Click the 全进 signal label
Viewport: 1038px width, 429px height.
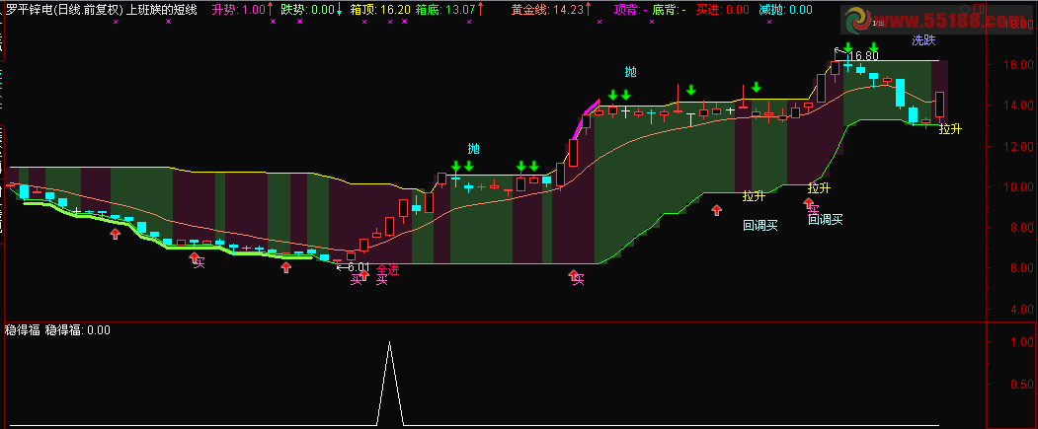coord(388,269)
